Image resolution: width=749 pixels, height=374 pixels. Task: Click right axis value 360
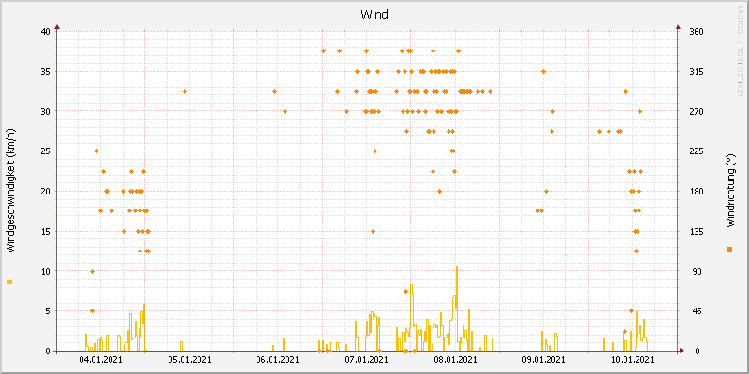tap(697, 32)
